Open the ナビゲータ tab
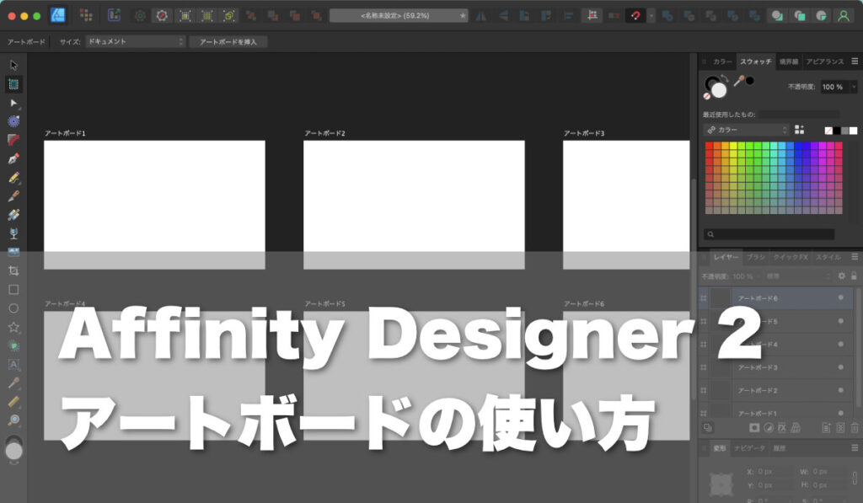Image resolution: width=863 pixels, height=503 pixels. coord(748,447)
